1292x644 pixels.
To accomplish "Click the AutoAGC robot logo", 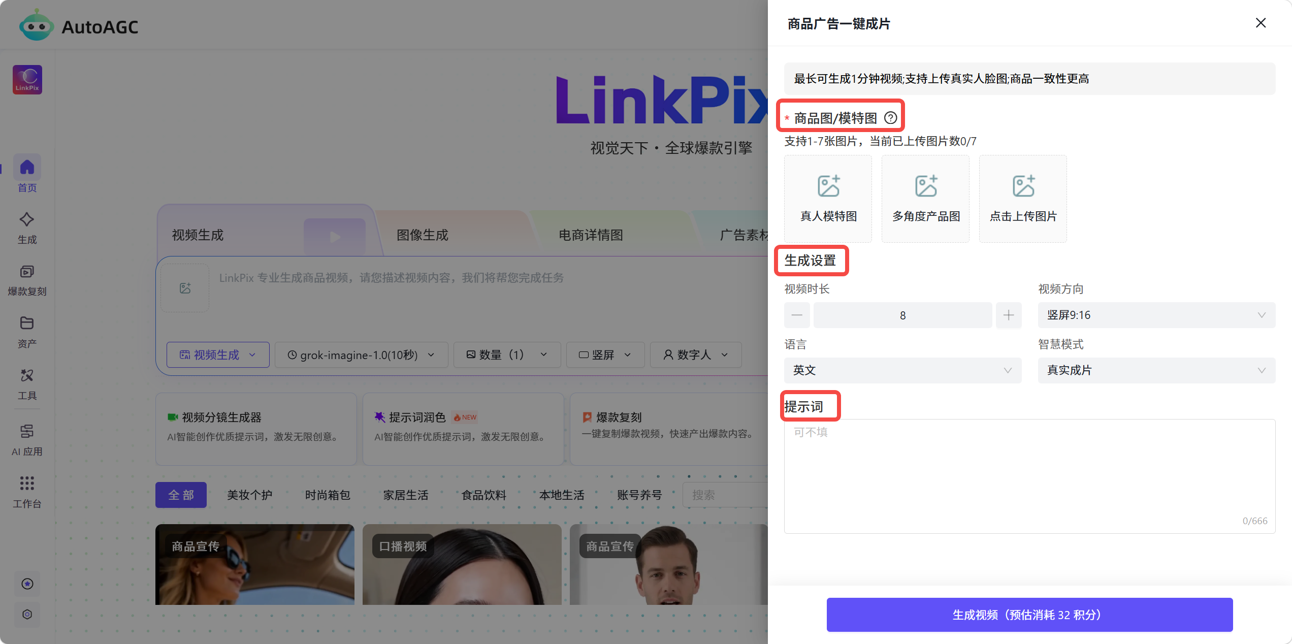I will coord(36,25).
